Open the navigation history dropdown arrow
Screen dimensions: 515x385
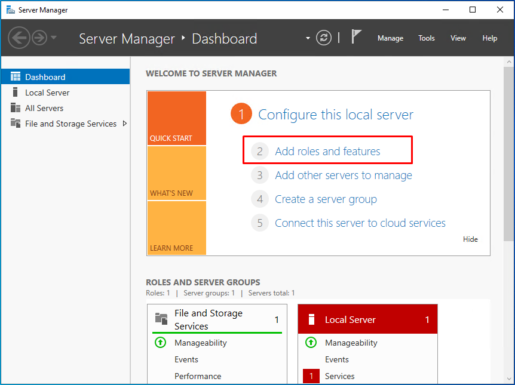[x=54, y=38]
